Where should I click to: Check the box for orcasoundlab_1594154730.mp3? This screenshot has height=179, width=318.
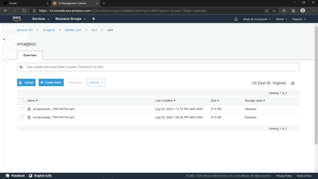tap(22, 109)
